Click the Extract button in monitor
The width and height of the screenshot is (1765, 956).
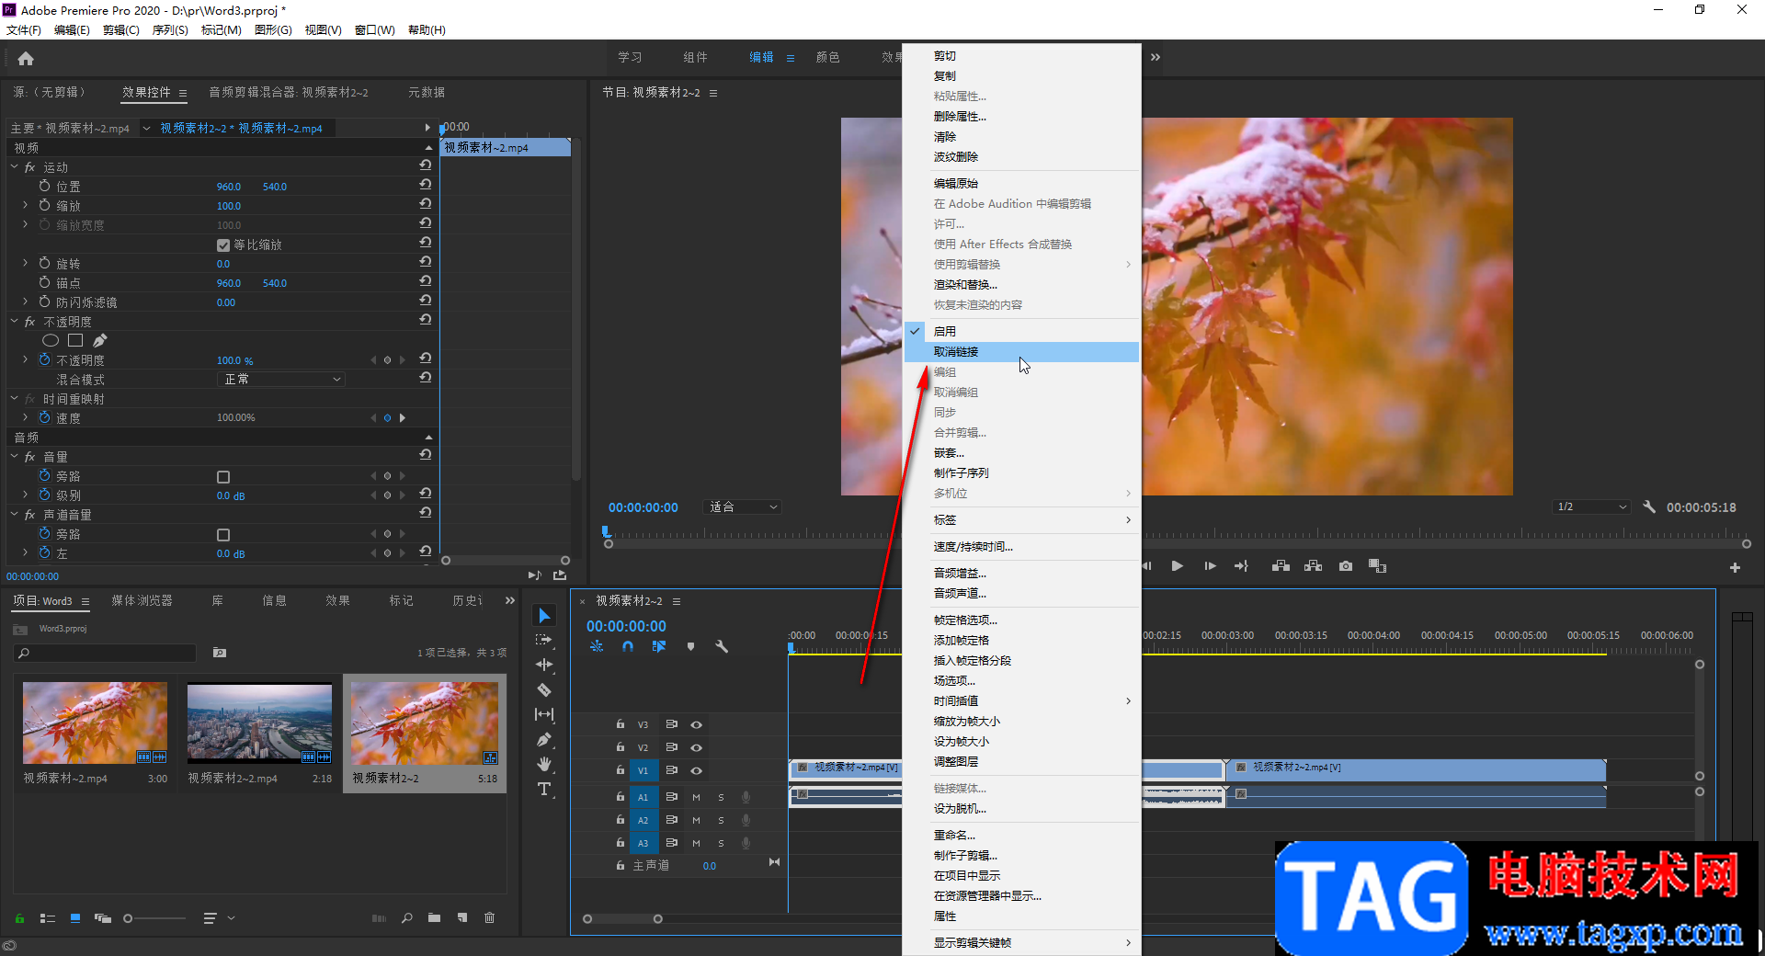(1313, 566)
